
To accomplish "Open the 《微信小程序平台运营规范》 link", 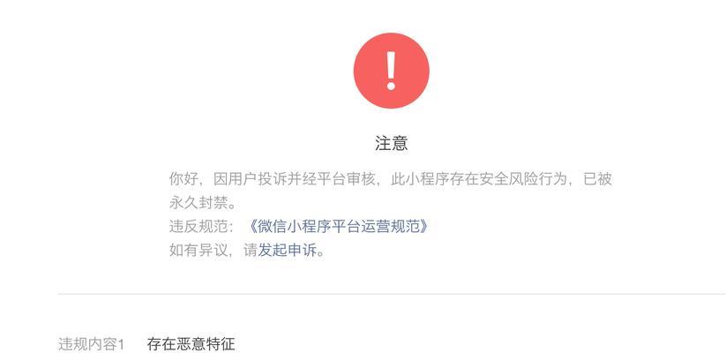I will pyautogui.click(x=338, y=227).
